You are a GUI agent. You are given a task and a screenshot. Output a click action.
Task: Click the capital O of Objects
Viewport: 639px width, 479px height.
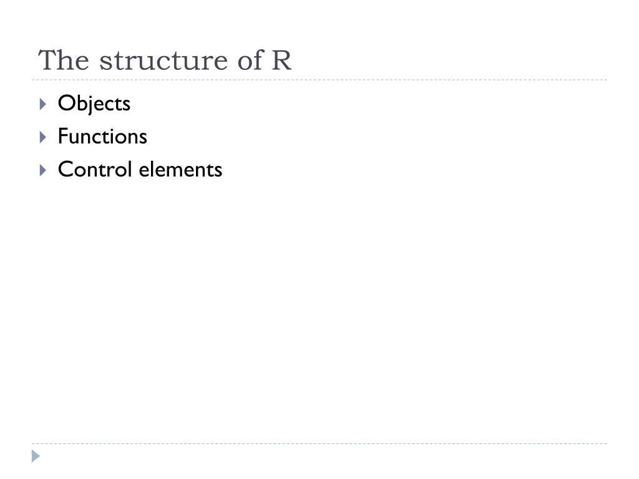coord(66,103)
